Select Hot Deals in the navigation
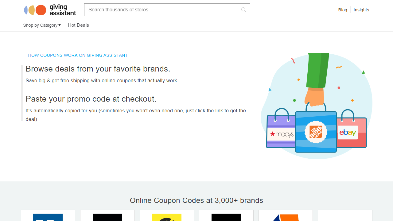This screenshot has width=393, height=221. click(x=78, y=25)
